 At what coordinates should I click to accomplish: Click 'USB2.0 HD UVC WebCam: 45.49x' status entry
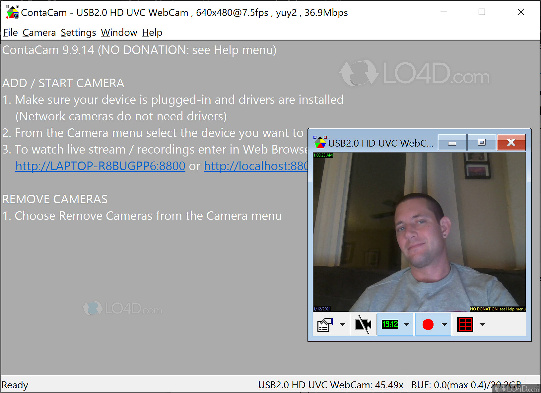tap(331, 385)
